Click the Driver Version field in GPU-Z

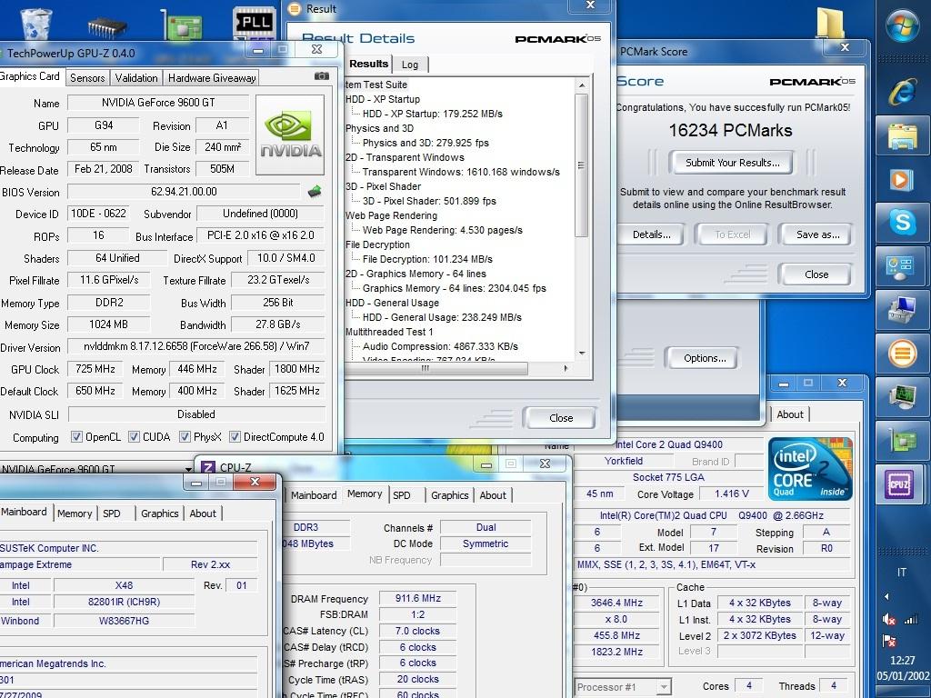coord(196,346)
